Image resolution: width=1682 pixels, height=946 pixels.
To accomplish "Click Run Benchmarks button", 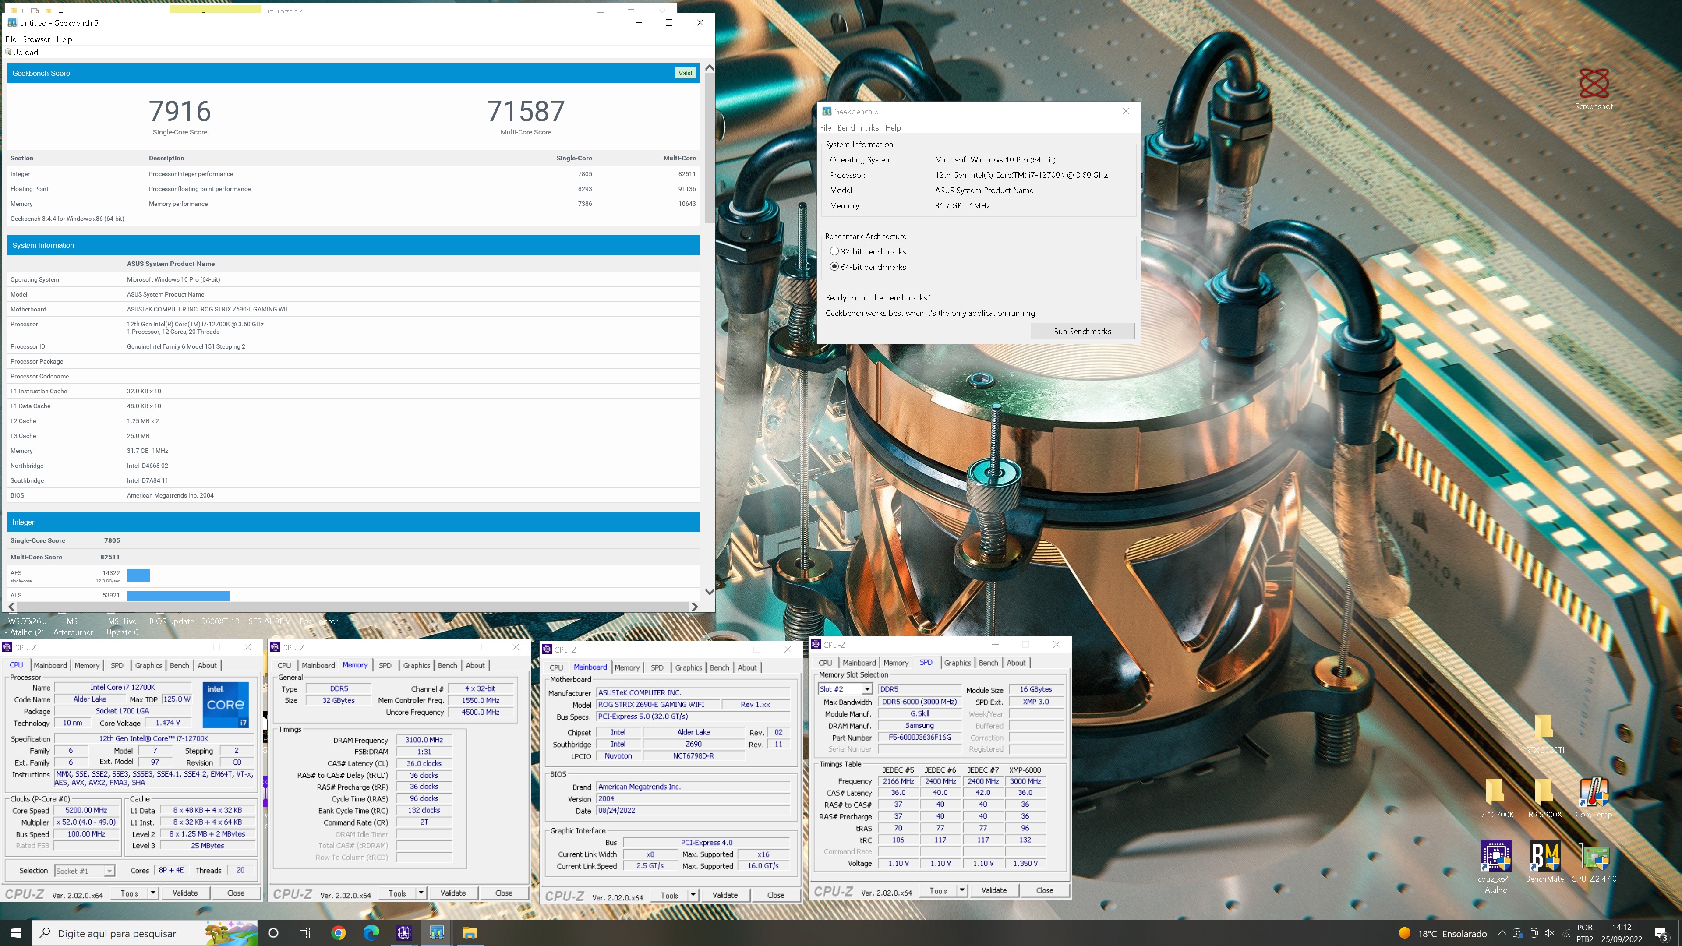I will (x=1082, y=331).
